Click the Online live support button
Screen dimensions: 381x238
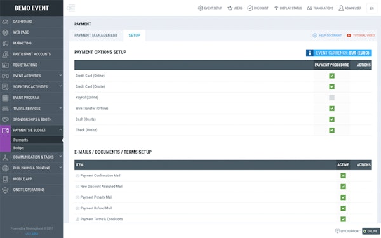(371, 231)
